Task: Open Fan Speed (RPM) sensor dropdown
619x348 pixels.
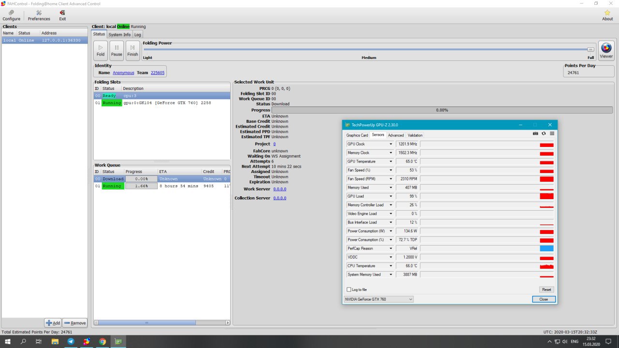Action: coord(391,179)
